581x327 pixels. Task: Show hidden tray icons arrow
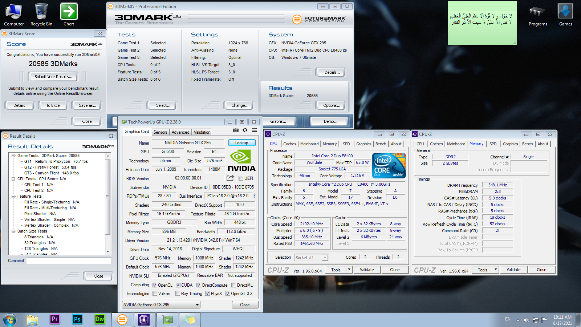(x=518, y=320)
